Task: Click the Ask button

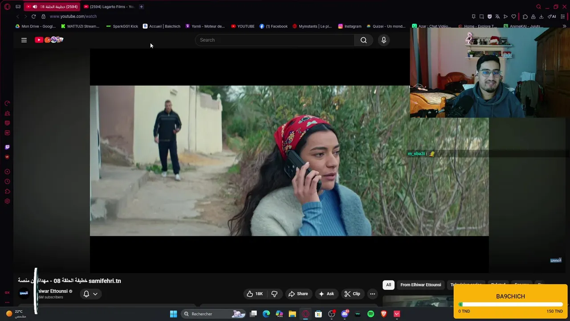Action: coord(326,294)
